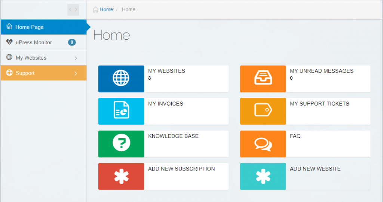Open Support sidebar menu item
The width and height of the screenshot is (383, 202).
(x=43, y=73)
